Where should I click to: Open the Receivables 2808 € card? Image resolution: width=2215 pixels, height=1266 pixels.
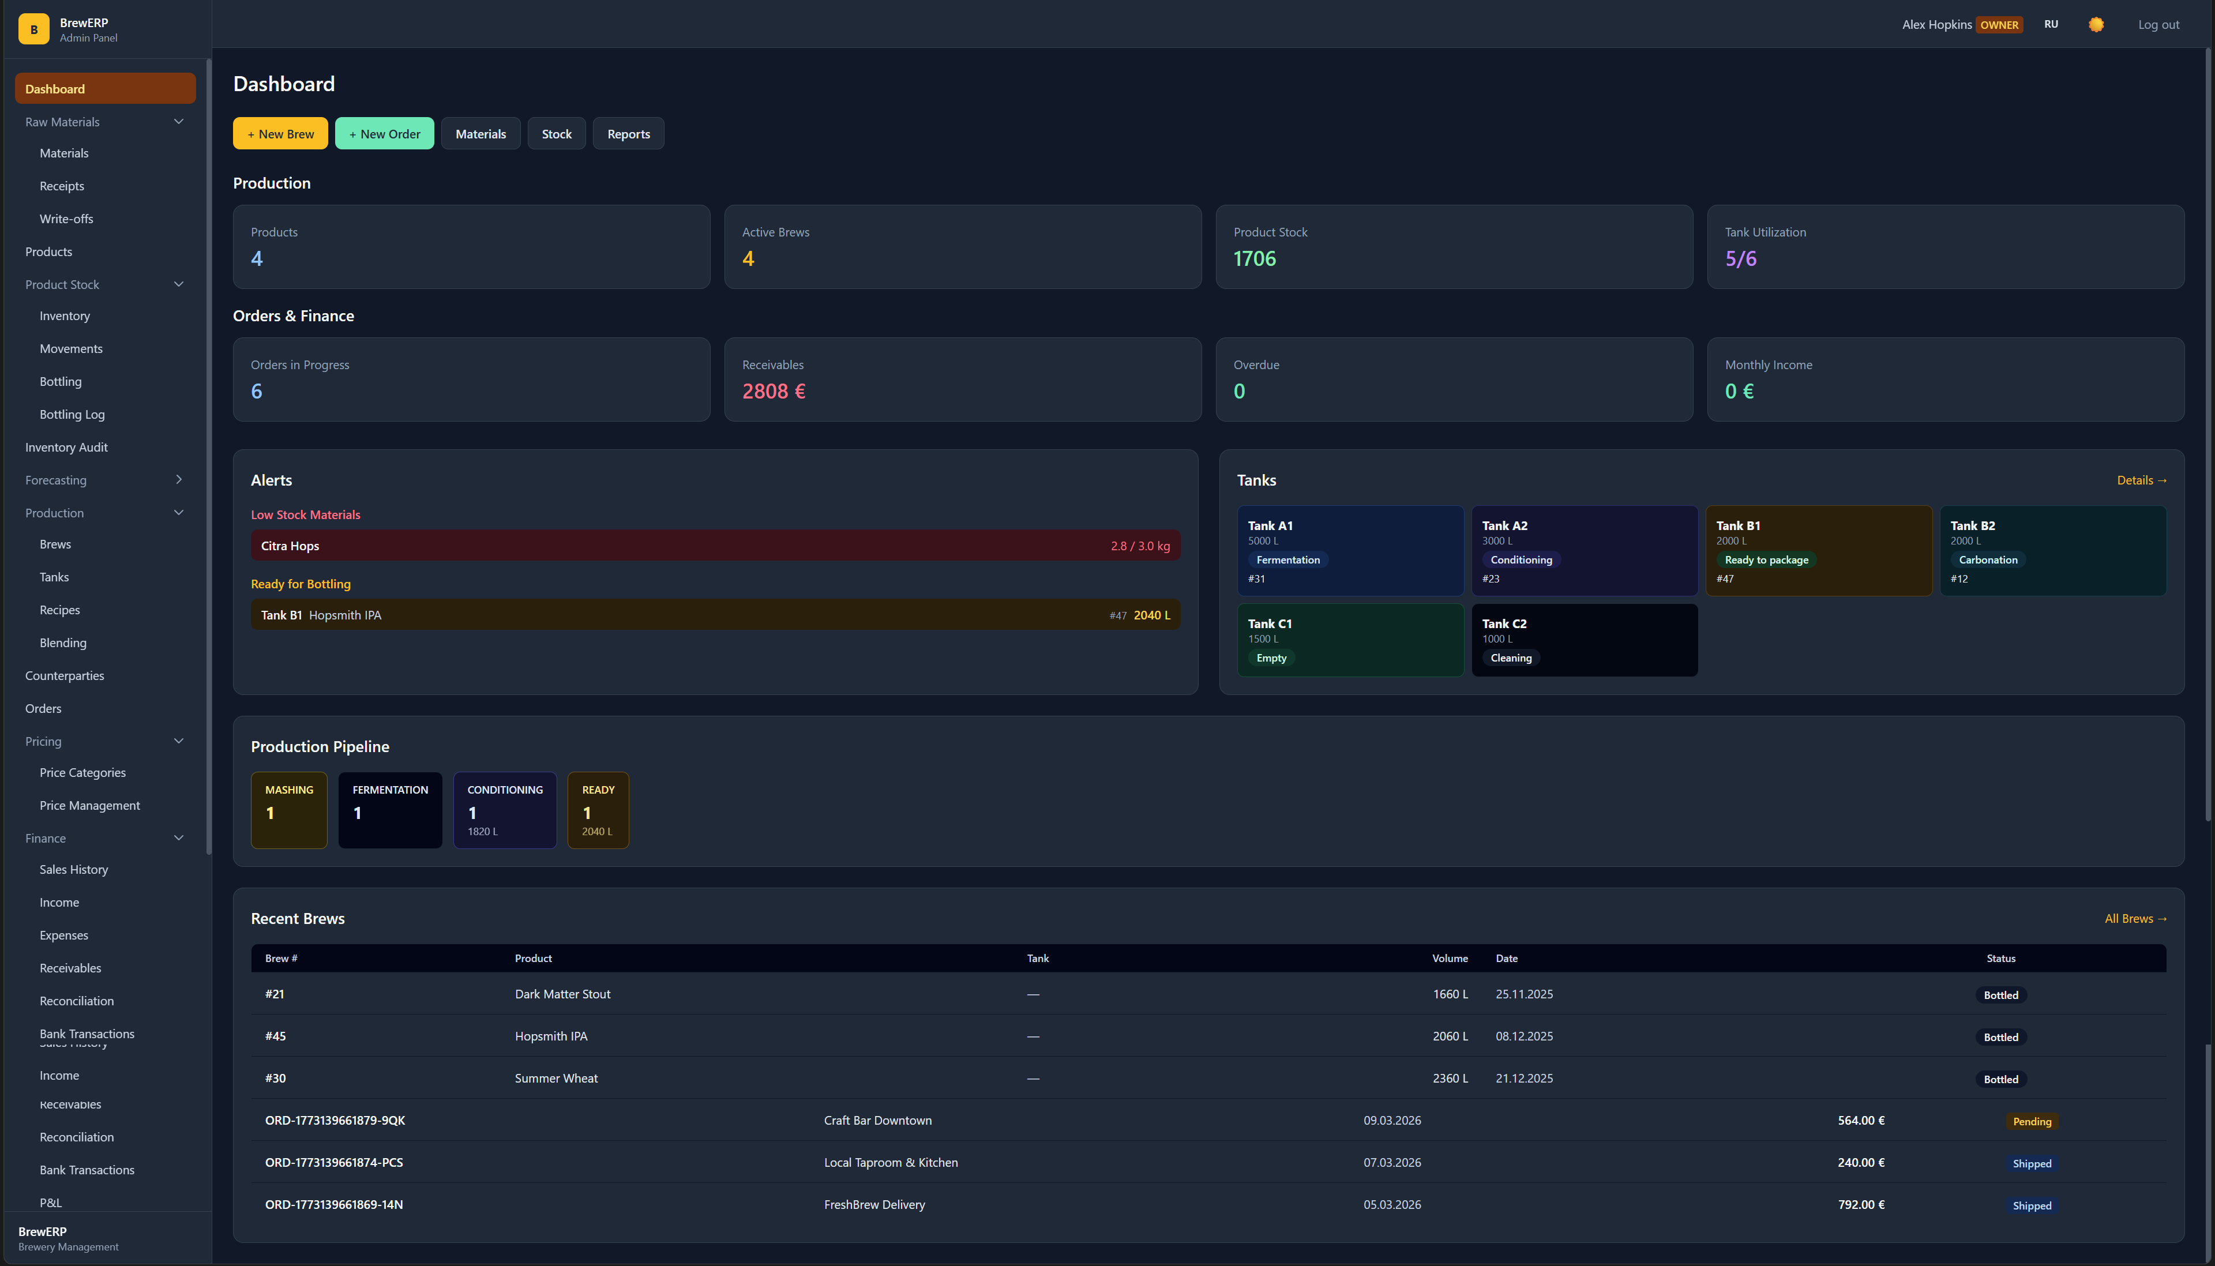(962, 380)
